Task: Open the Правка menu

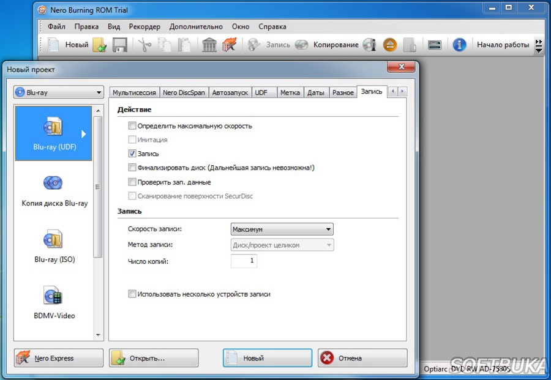Action: pos(86,27)
